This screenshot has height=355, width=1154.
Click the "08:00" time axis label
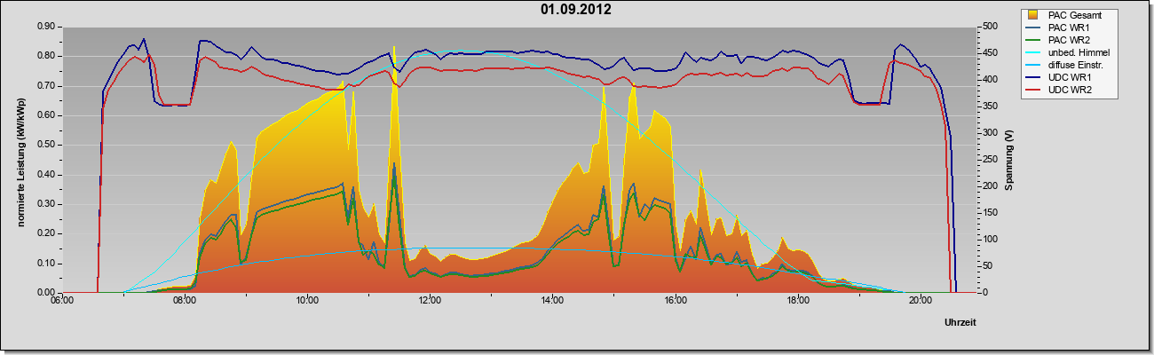(x=185, y=302)
